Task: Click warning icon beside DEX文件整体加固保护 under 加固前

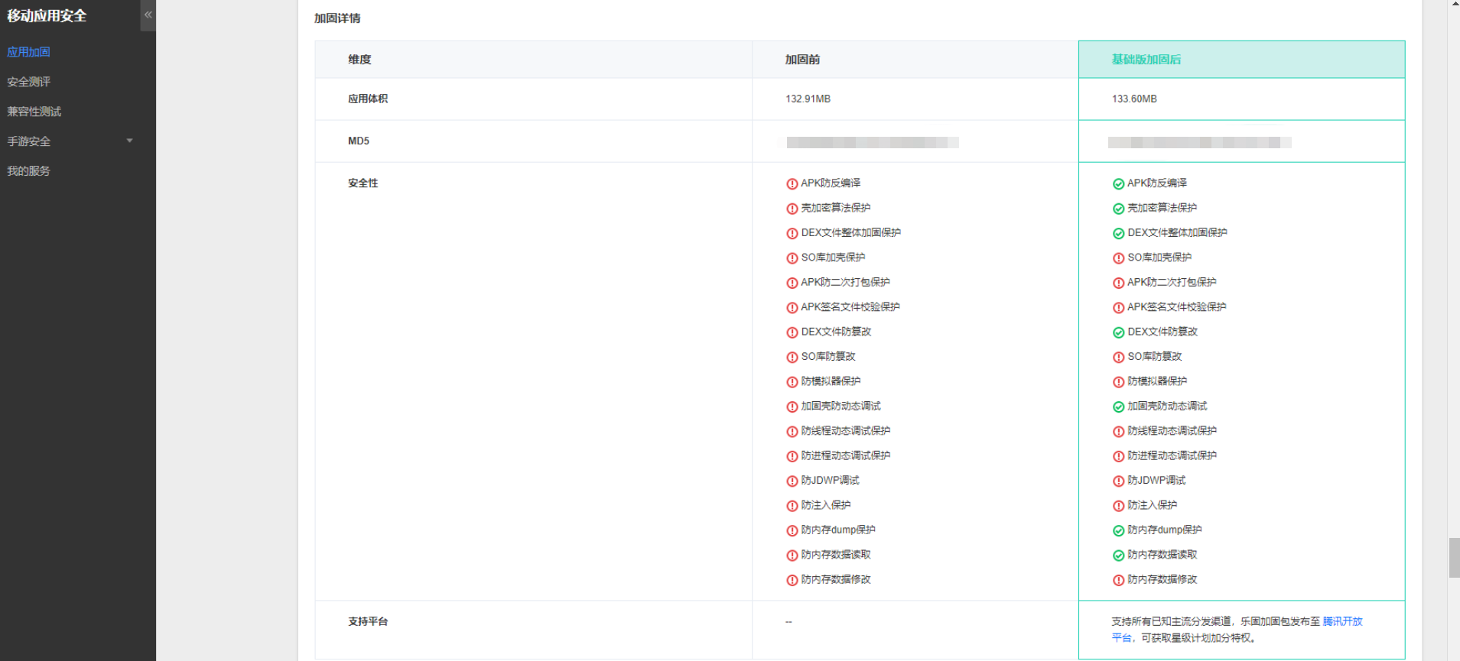Action: pos(792,234)
